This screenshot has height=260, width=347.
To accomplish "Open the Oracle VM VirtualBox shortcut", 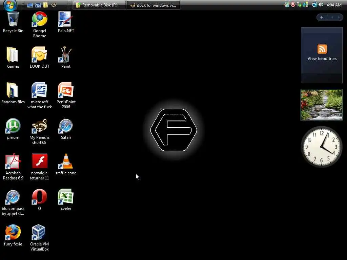I will [x=39, y=238].
